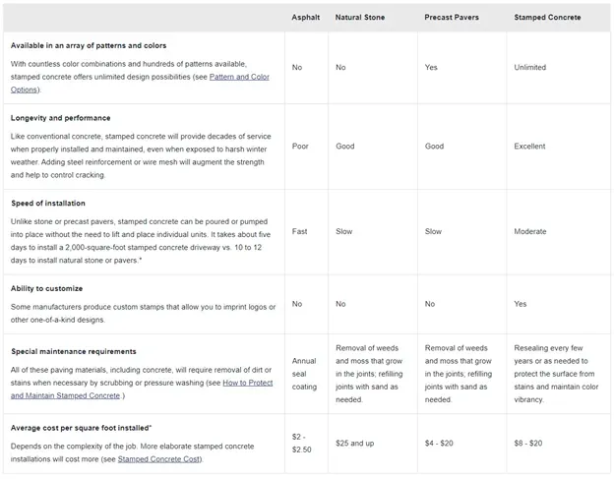This screenshot has width=614, height=479.
Task: Click the Excellent longevity cell
Action: pyautogui.click(x=529, y=146)
